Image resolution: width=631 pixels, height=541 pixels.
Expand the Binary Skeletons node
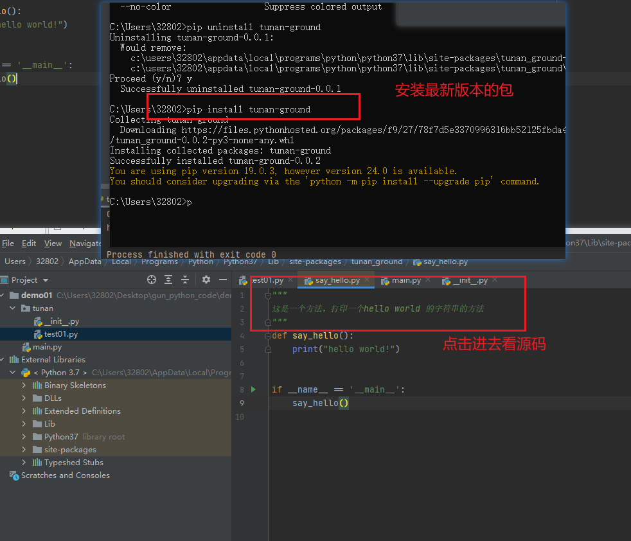(x=24, y=386)
